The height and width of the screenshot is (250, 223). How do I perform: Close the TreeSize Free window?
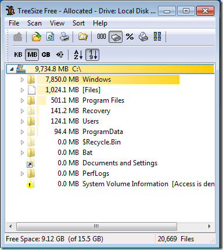click(x=205, y=10)
